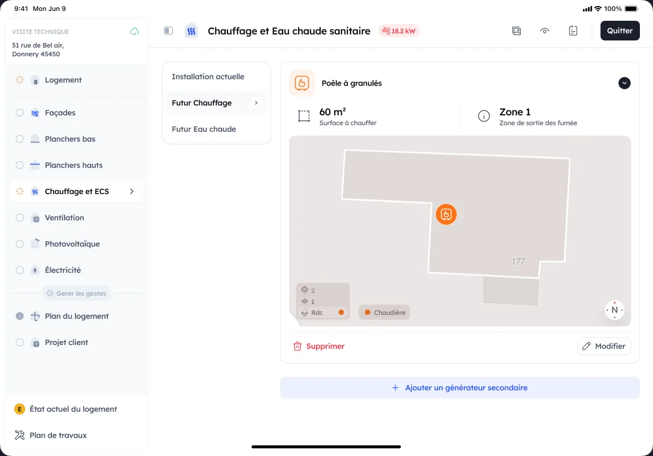Screen dimensions: 653x456
Task: Open the notes clipboard icon
Action: 573,31
